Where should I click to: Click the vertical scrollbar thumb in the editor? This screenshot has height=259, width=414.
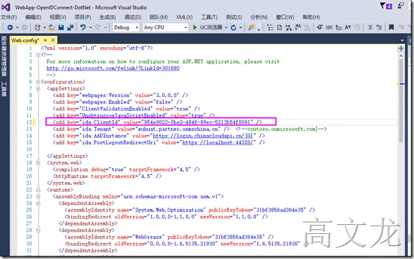point(401,100)
